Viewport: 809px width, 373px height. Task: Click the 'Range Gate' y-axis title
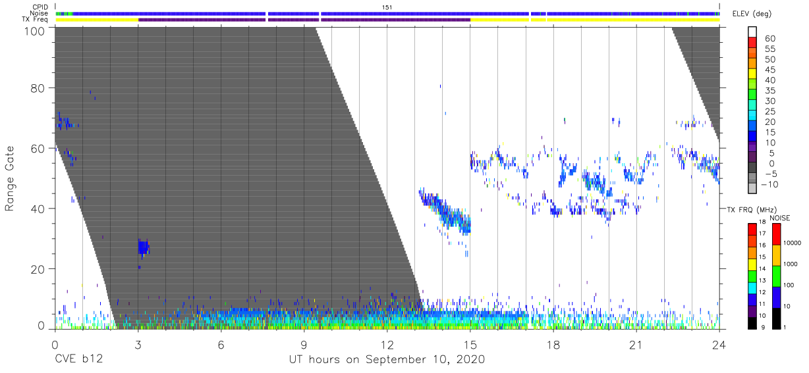pos(10,178)
